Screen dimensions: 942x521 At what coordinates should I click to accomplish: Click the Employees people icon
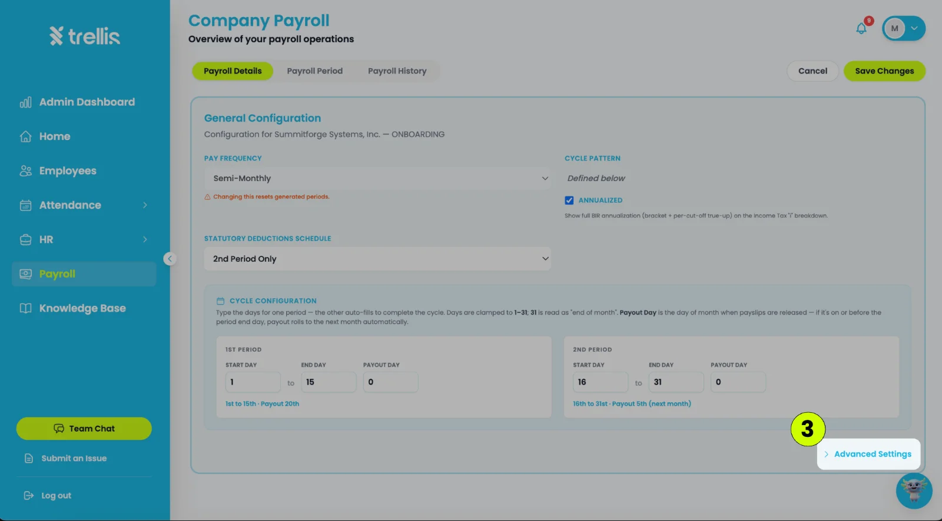[x=25, y=171]
